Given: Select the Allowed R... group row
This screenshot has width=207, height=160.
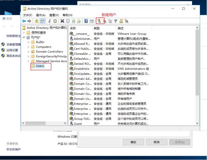Looking at the screenshot, I should tap(110, 44).
